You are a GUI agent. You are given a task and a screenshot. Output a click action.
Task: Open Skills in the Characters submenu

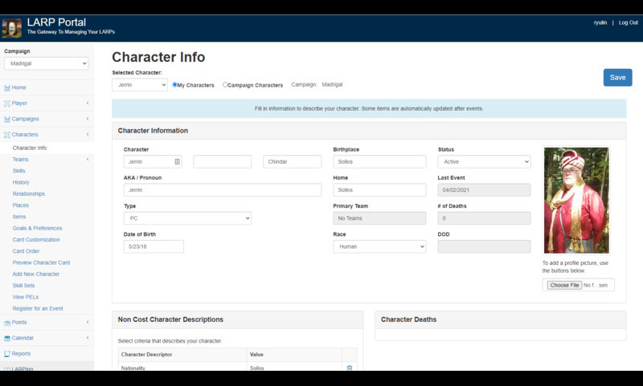[19, 171]
